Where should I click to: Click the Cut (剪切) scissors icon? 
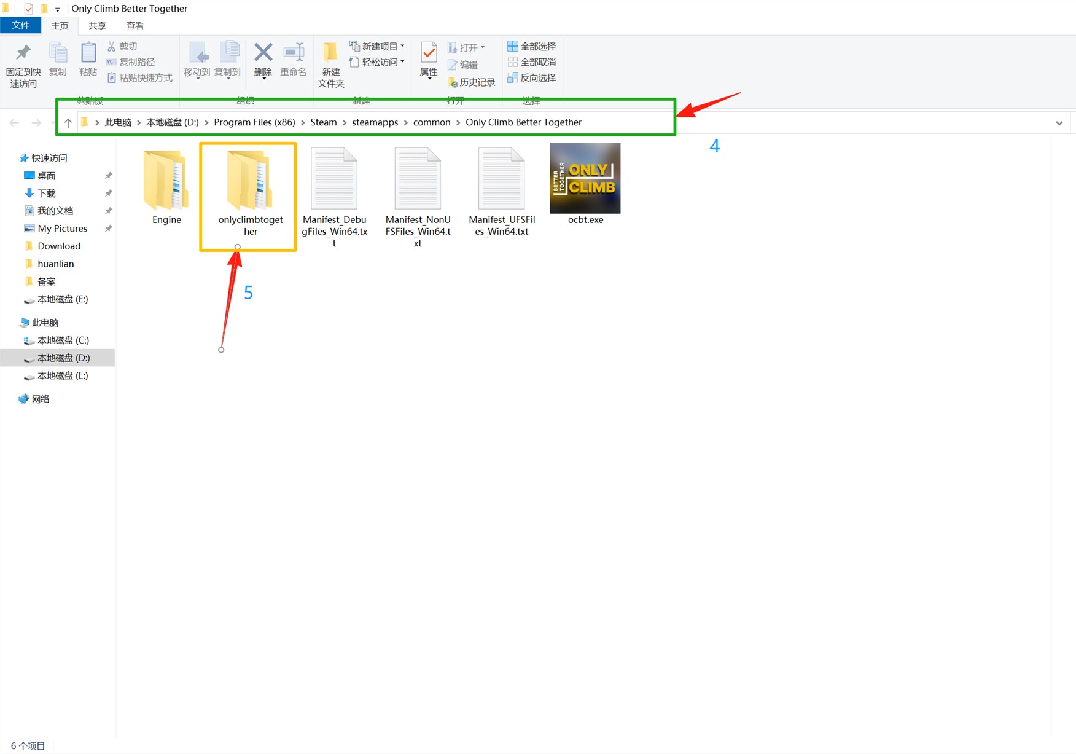112,46
